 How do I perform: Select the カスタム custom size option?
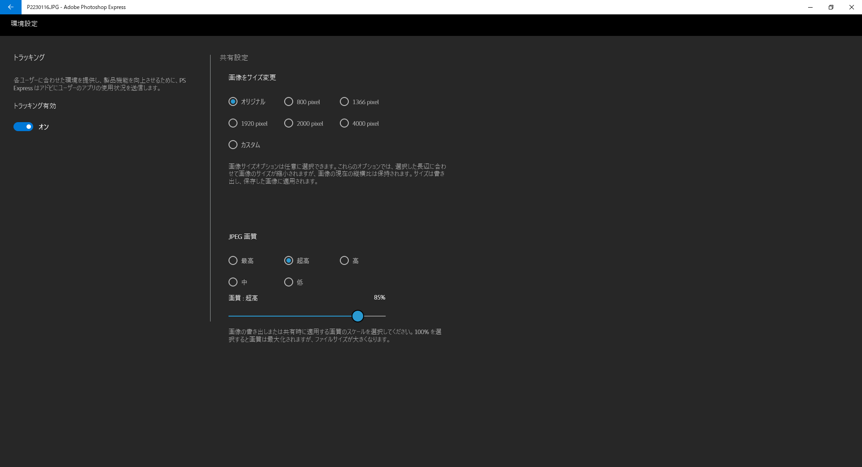(x=233, y=145)
